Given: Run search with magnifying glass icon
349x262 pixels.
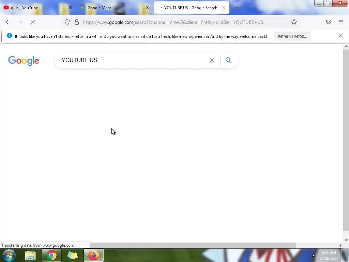Looking at the screenshot, I should pyautogui.click(x=228, y=60).
